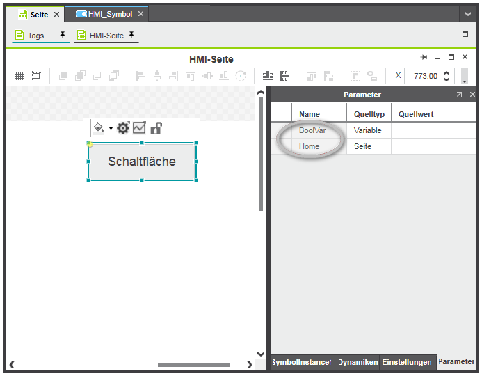Click the fill color bucket icon
This screenshot has width=482, height=376.
[98, 127]
